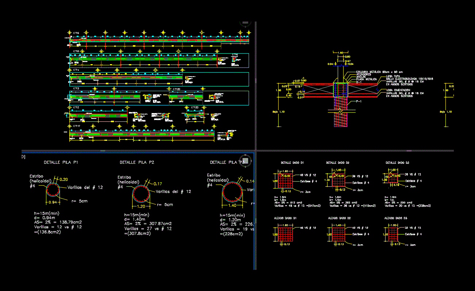
Task: Click the AS= 2% = 138.79cm2 line
Action: pyautogui.click(x=58, y=222)
